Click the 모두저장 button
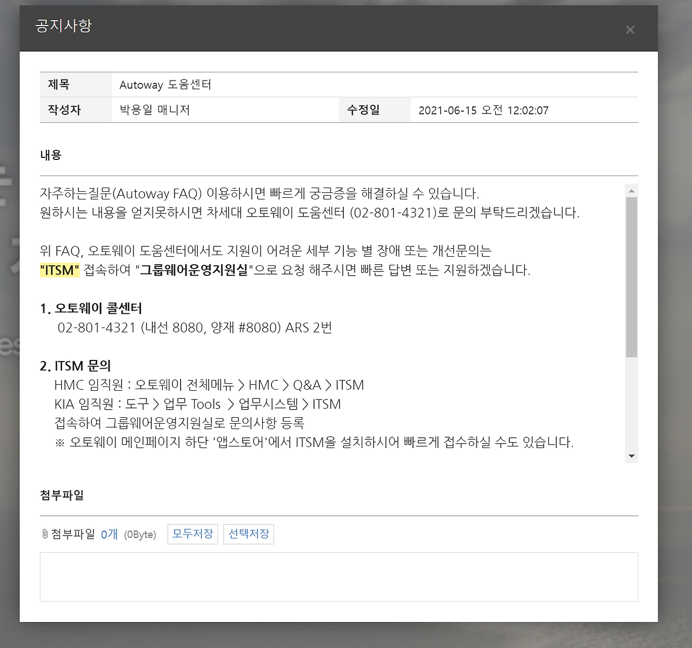Viewport: 692px width, 648px height. [x=192, y=534]
